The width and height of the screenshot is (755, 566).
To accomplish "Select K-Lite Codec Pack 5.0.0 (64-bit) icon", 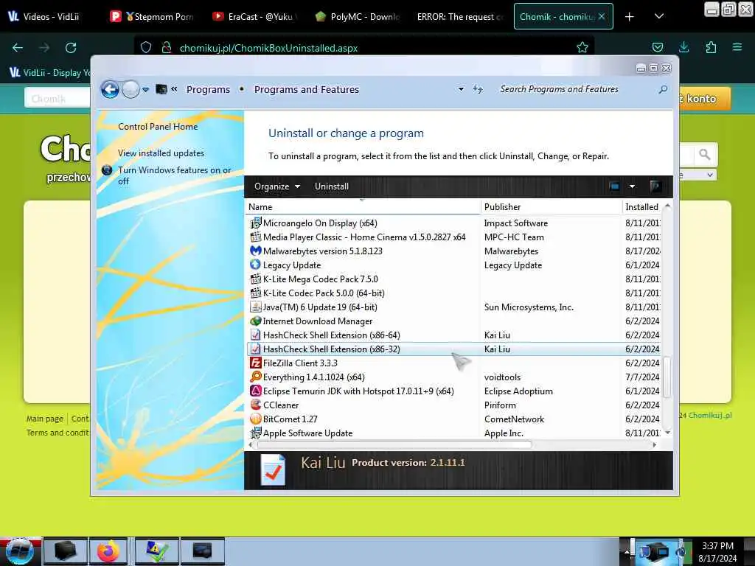I will tap(256, 293).
